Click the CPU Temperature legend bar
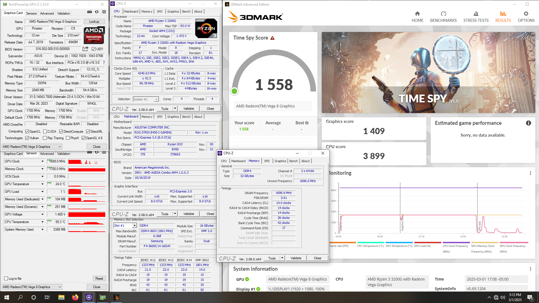This screenshot has width=539, height=303. click(371, 243)
